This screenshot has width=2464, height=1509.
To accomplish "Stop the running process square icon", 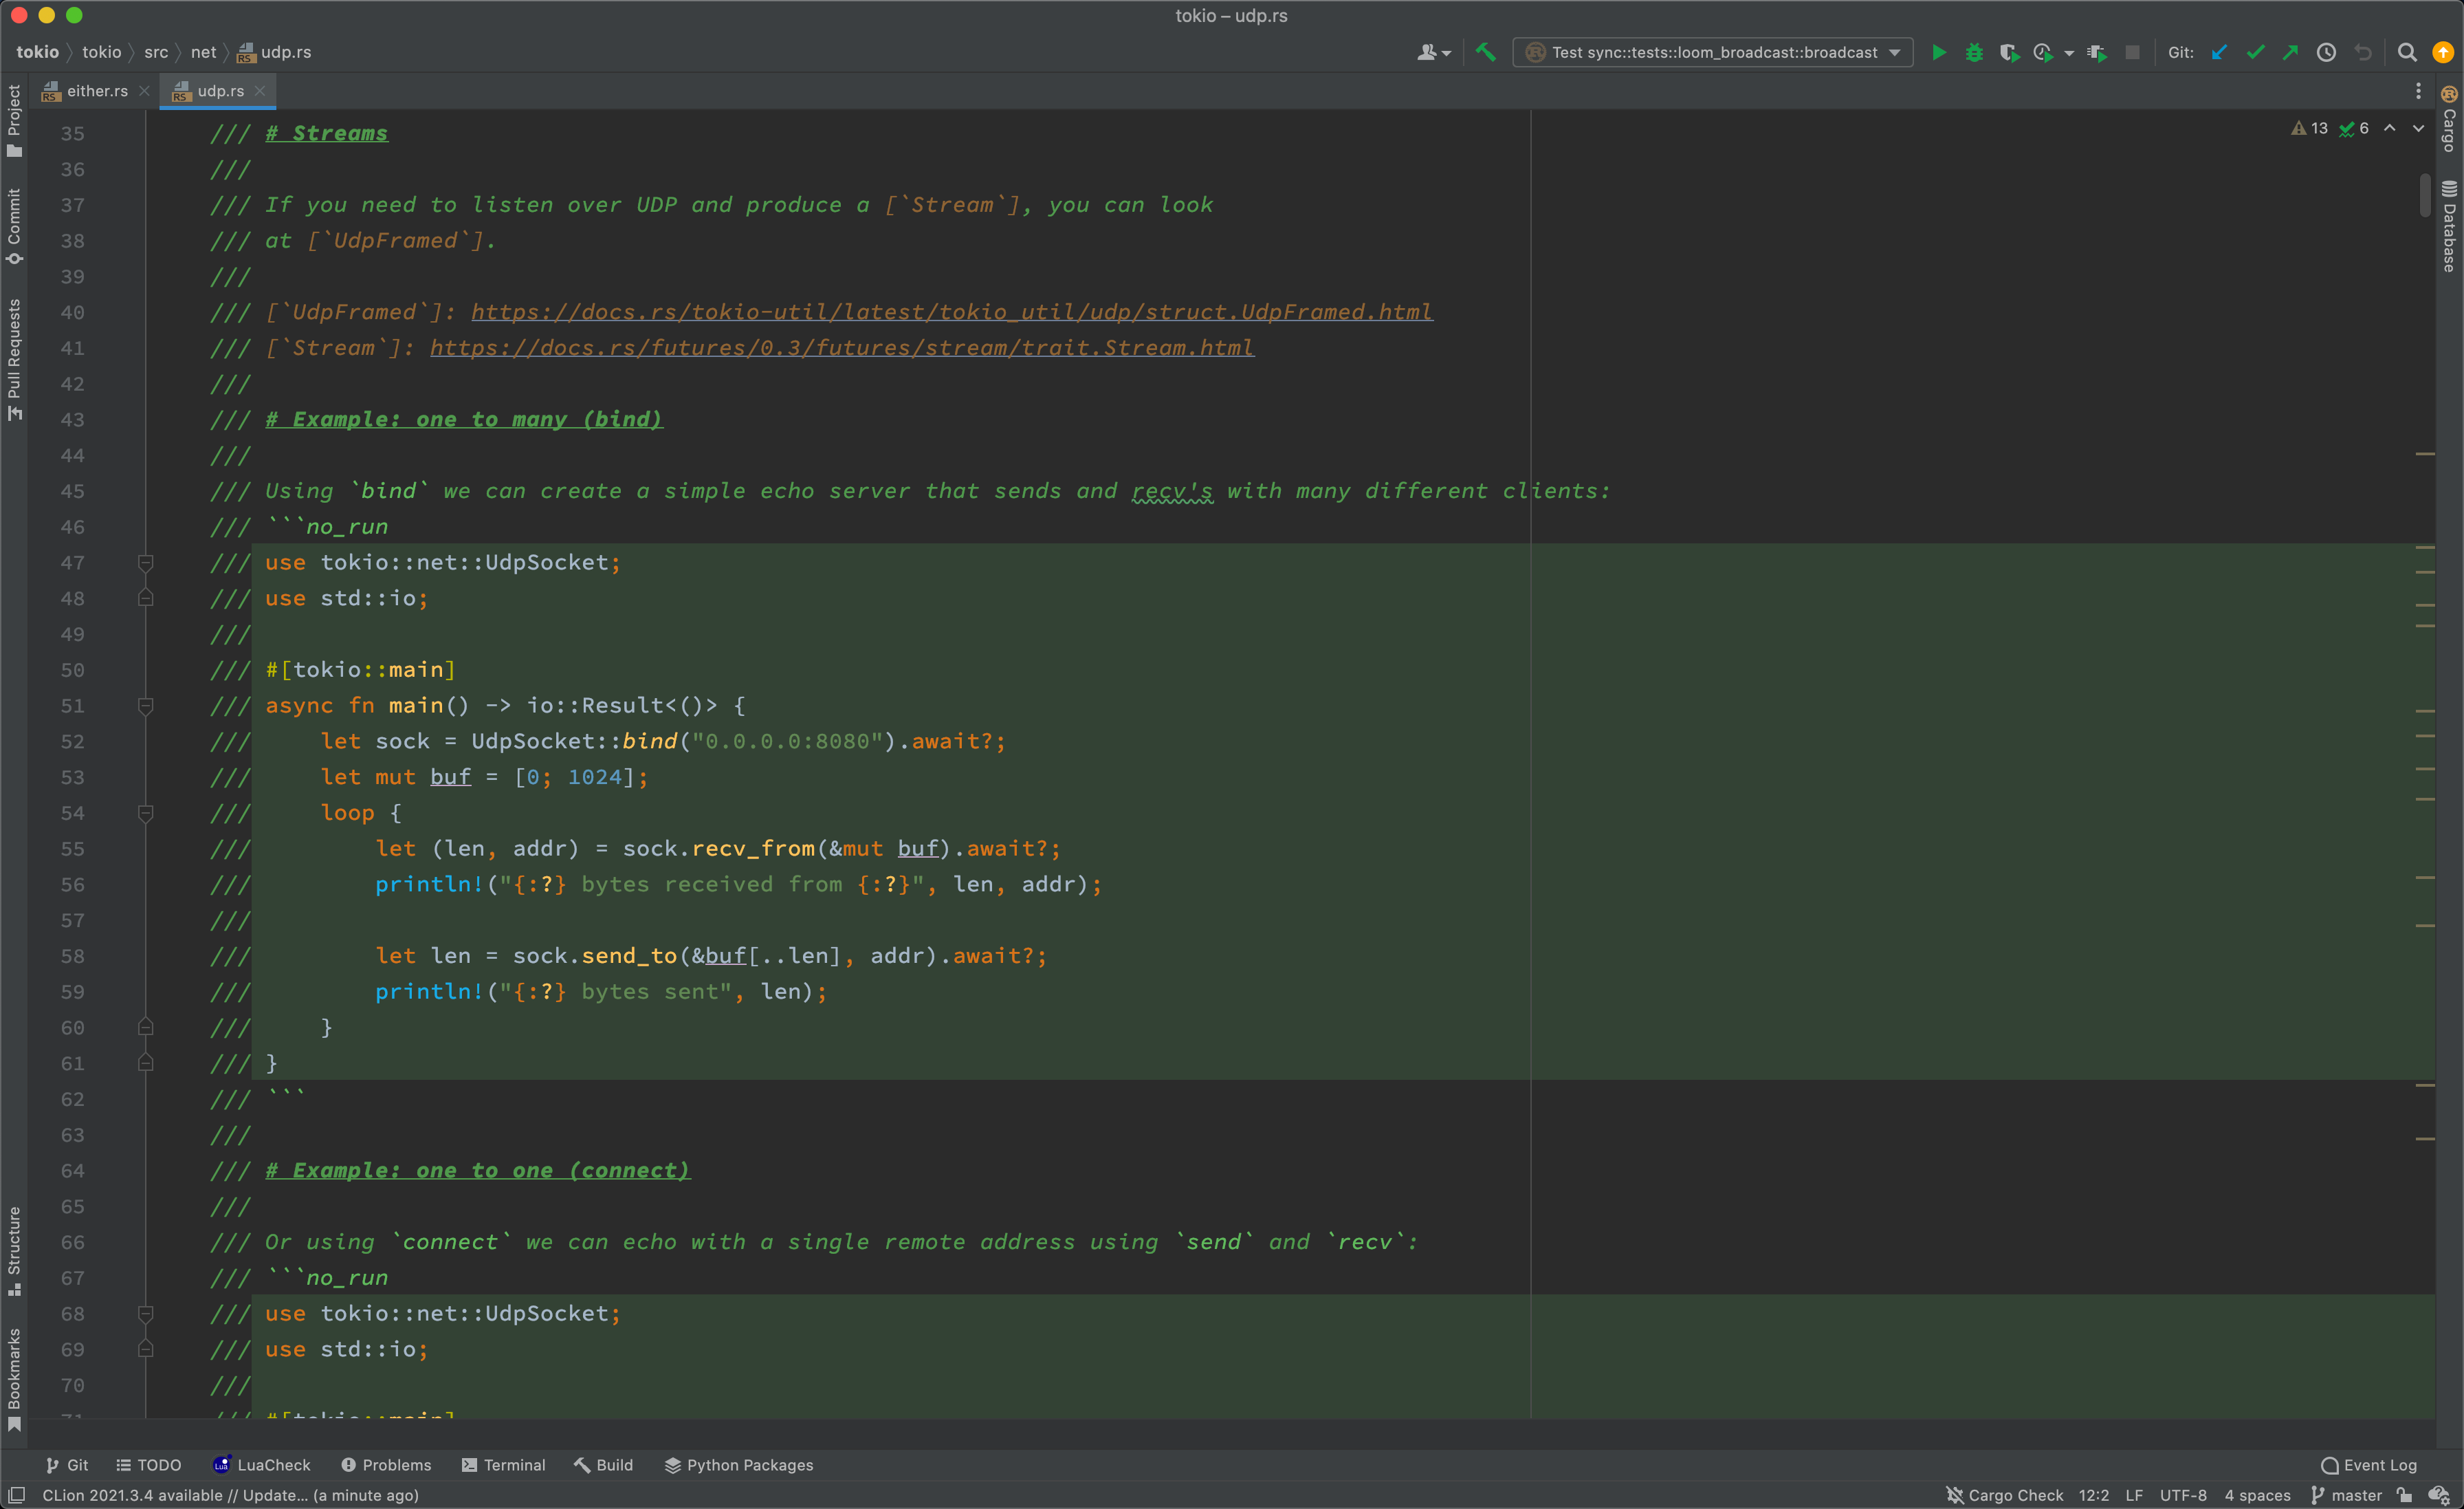I will (2132, 52).
